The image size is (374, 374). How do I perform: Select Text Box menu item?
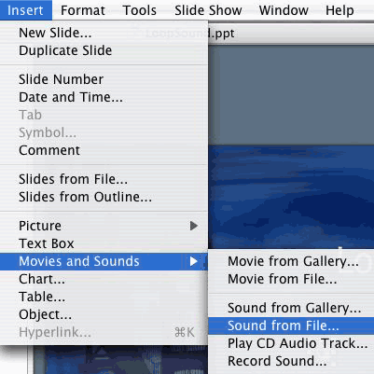pos(104,243)
